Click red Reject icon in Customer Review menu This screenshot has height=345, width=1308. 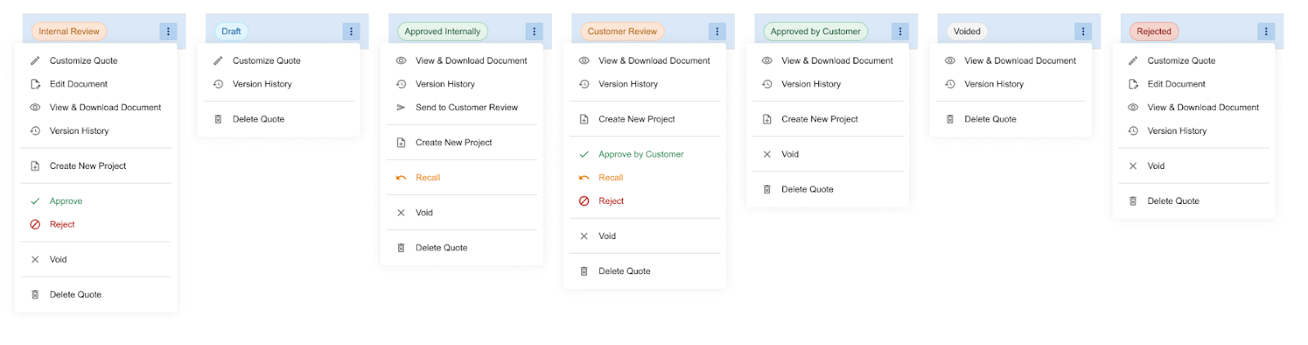(x=584, y=201)
